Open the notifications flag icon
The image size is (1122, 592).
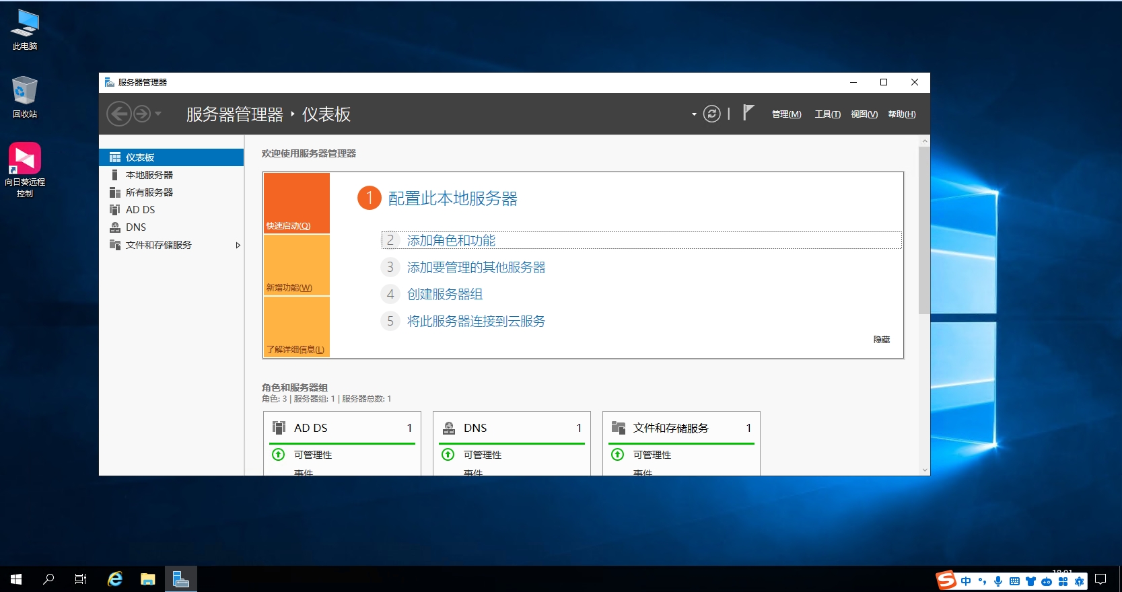tap(748, 112)
